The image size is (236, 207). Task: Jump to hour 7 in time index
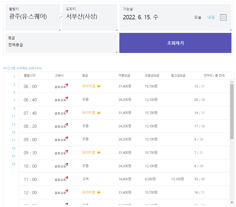click(14, 101)
